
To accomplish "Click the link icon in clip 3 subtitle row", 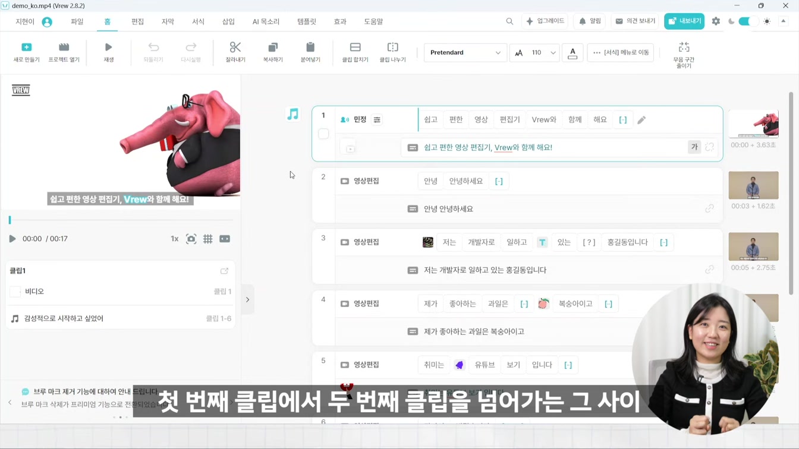I will pyautogui.click(x=709, y=270).
